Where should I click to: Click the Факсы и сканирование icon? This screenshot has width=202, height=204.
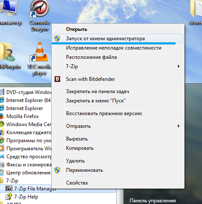2,165
